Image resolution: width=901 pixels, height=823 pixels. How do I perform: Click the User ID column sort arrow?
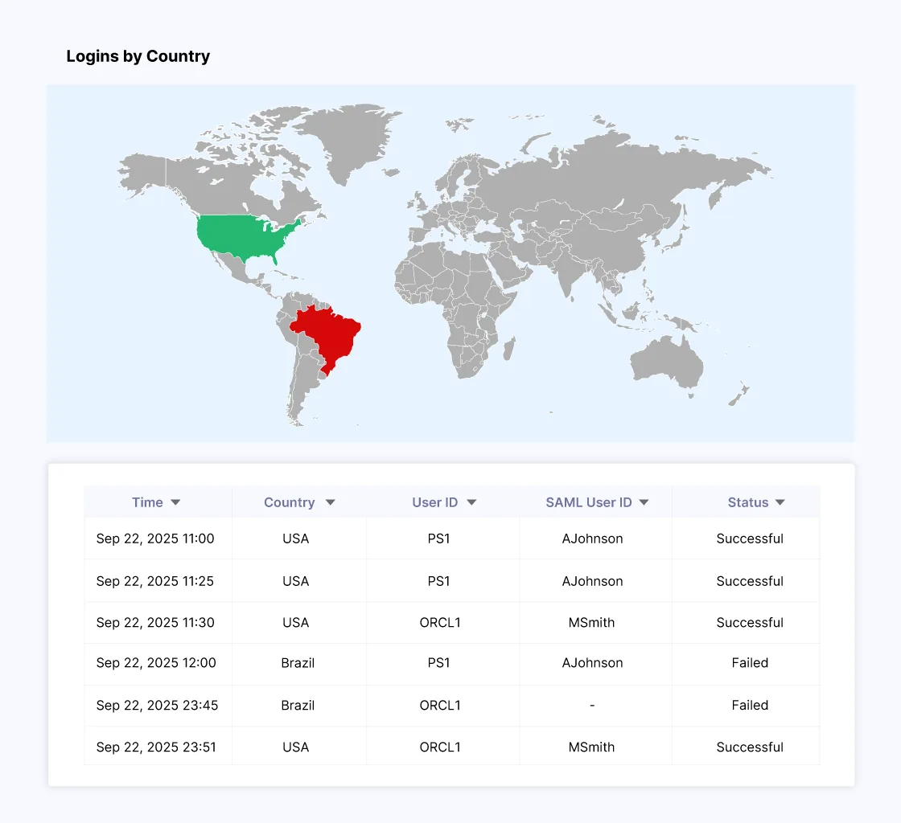pyautogui.click(x=471, y=502)
